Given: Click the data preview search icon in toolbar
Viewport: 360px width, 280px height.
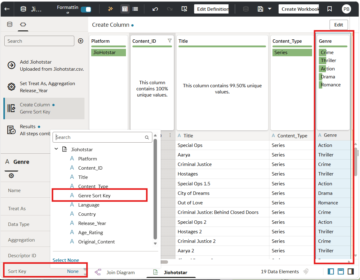Looking at the screenshot, I should pyautogui.click(x=184, y=9).
